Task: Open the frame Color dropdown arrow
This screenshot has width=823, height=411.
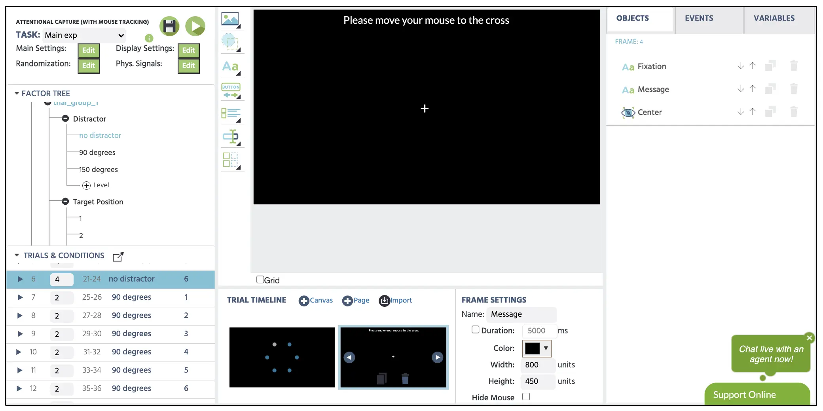Action: pyautogui.click(x=546, y=348)
